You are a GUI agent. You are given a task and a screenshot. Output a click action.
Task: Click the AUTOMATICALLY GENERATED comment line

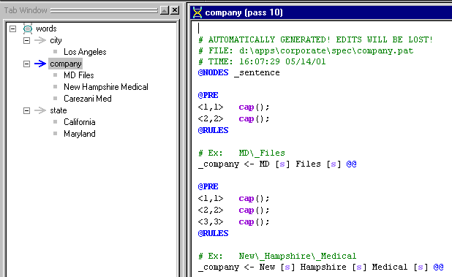tap(315, 39)
